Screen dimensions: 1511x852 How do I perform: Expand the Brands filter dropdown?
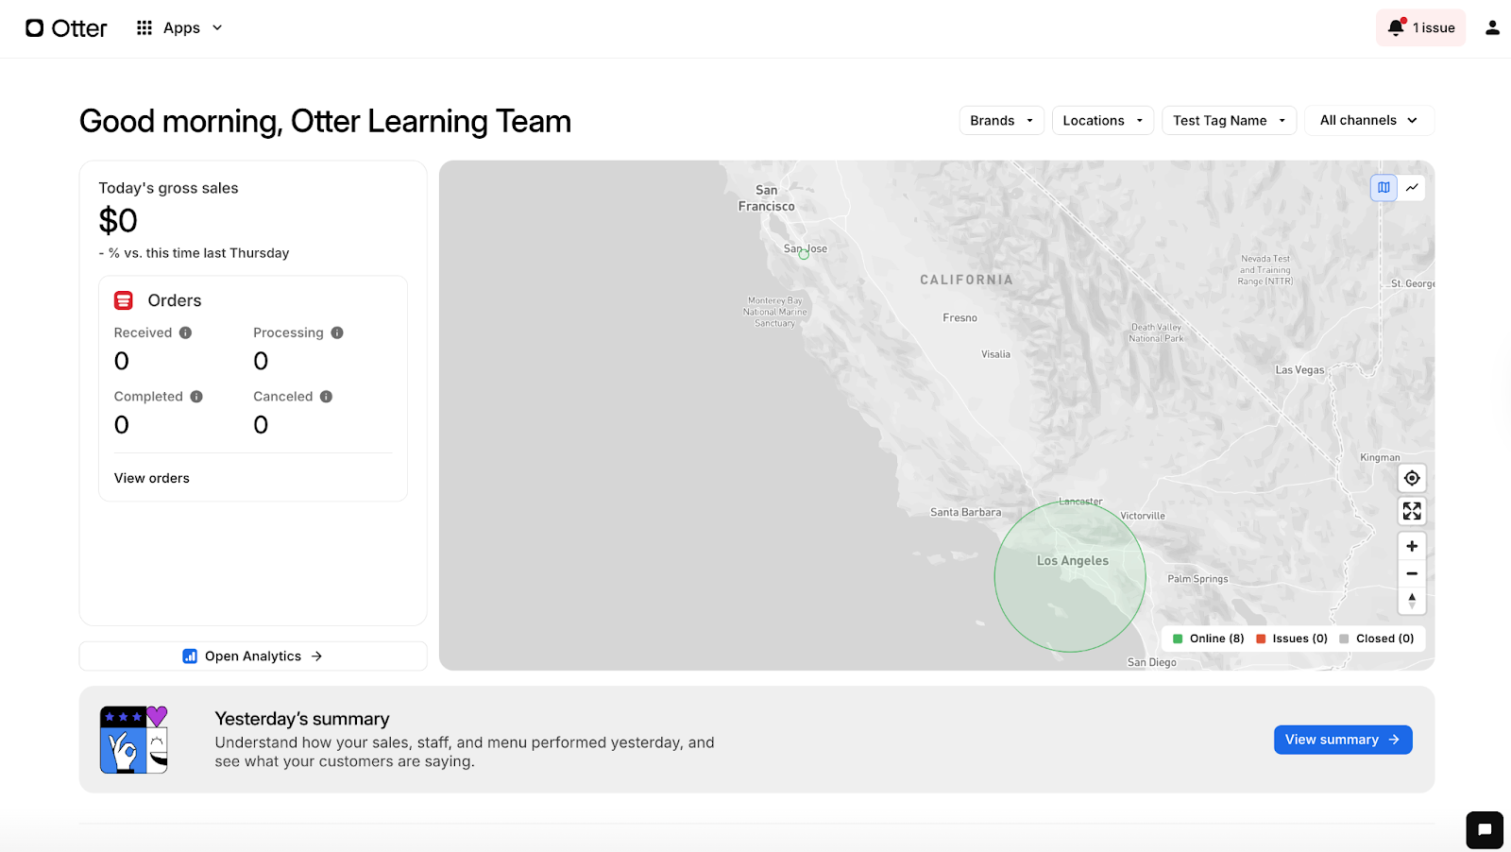[x=1002, y=120]
